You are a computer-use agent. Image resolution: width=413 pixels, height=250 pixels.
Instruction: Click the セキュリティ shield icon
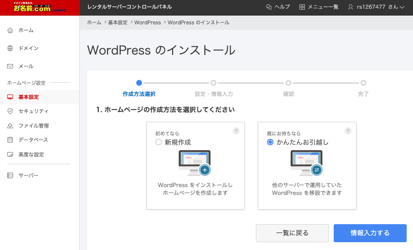click(10, 111)
